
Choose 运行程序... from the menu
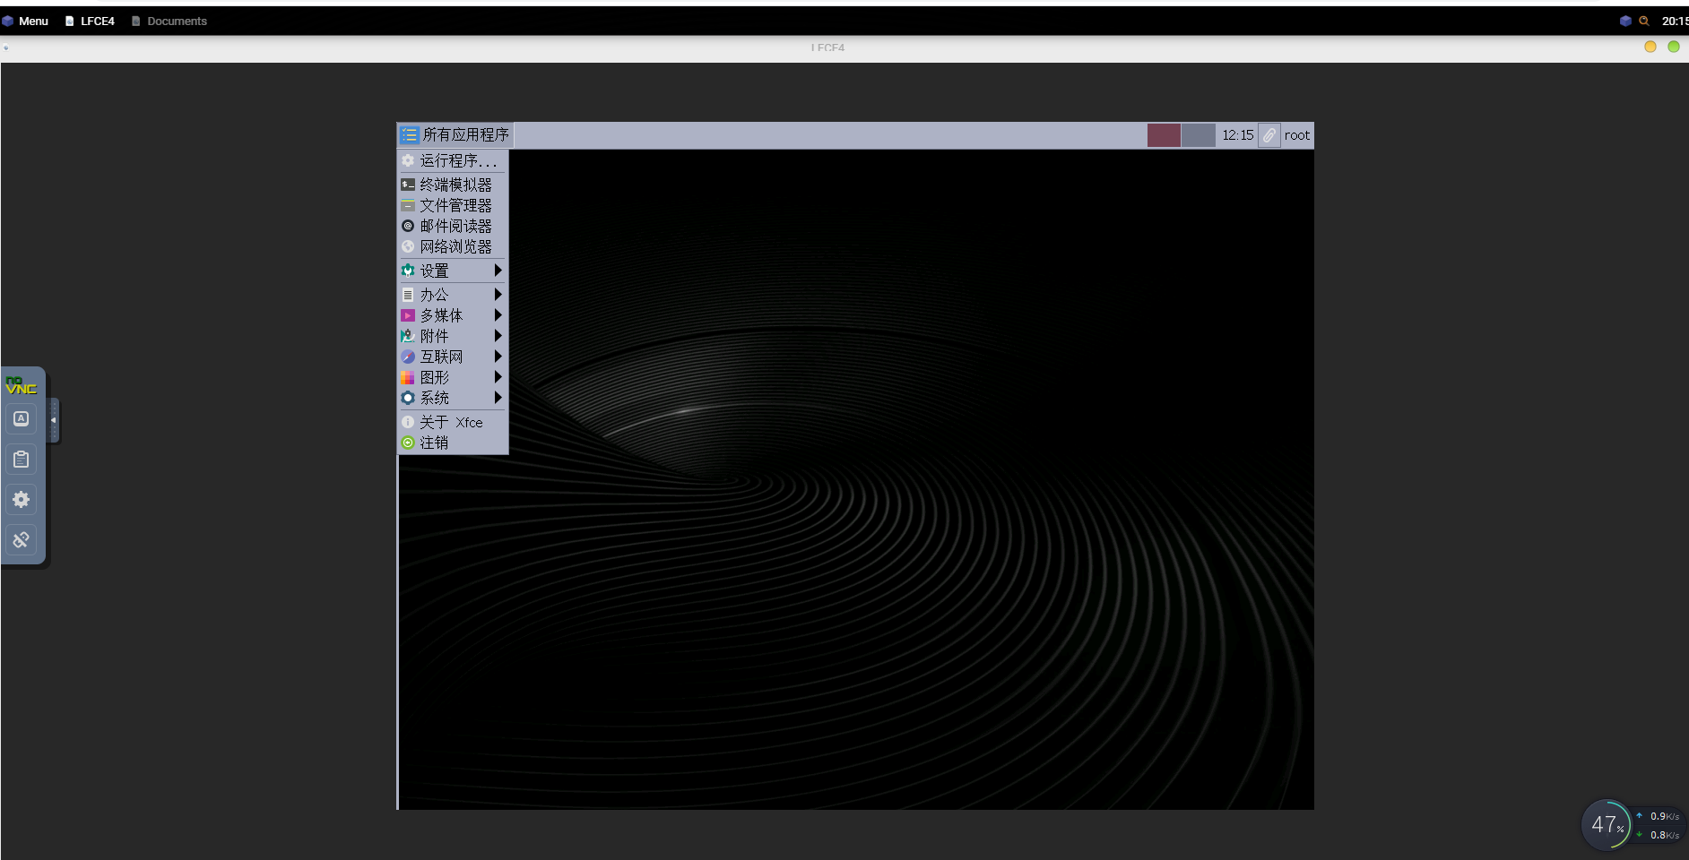[453, 160]
